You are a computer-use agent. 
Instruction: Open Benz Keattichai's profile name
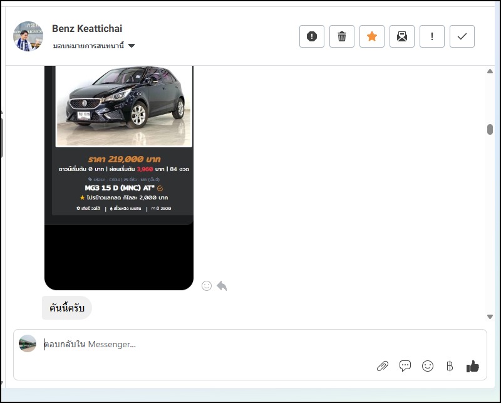coord(87,29)
